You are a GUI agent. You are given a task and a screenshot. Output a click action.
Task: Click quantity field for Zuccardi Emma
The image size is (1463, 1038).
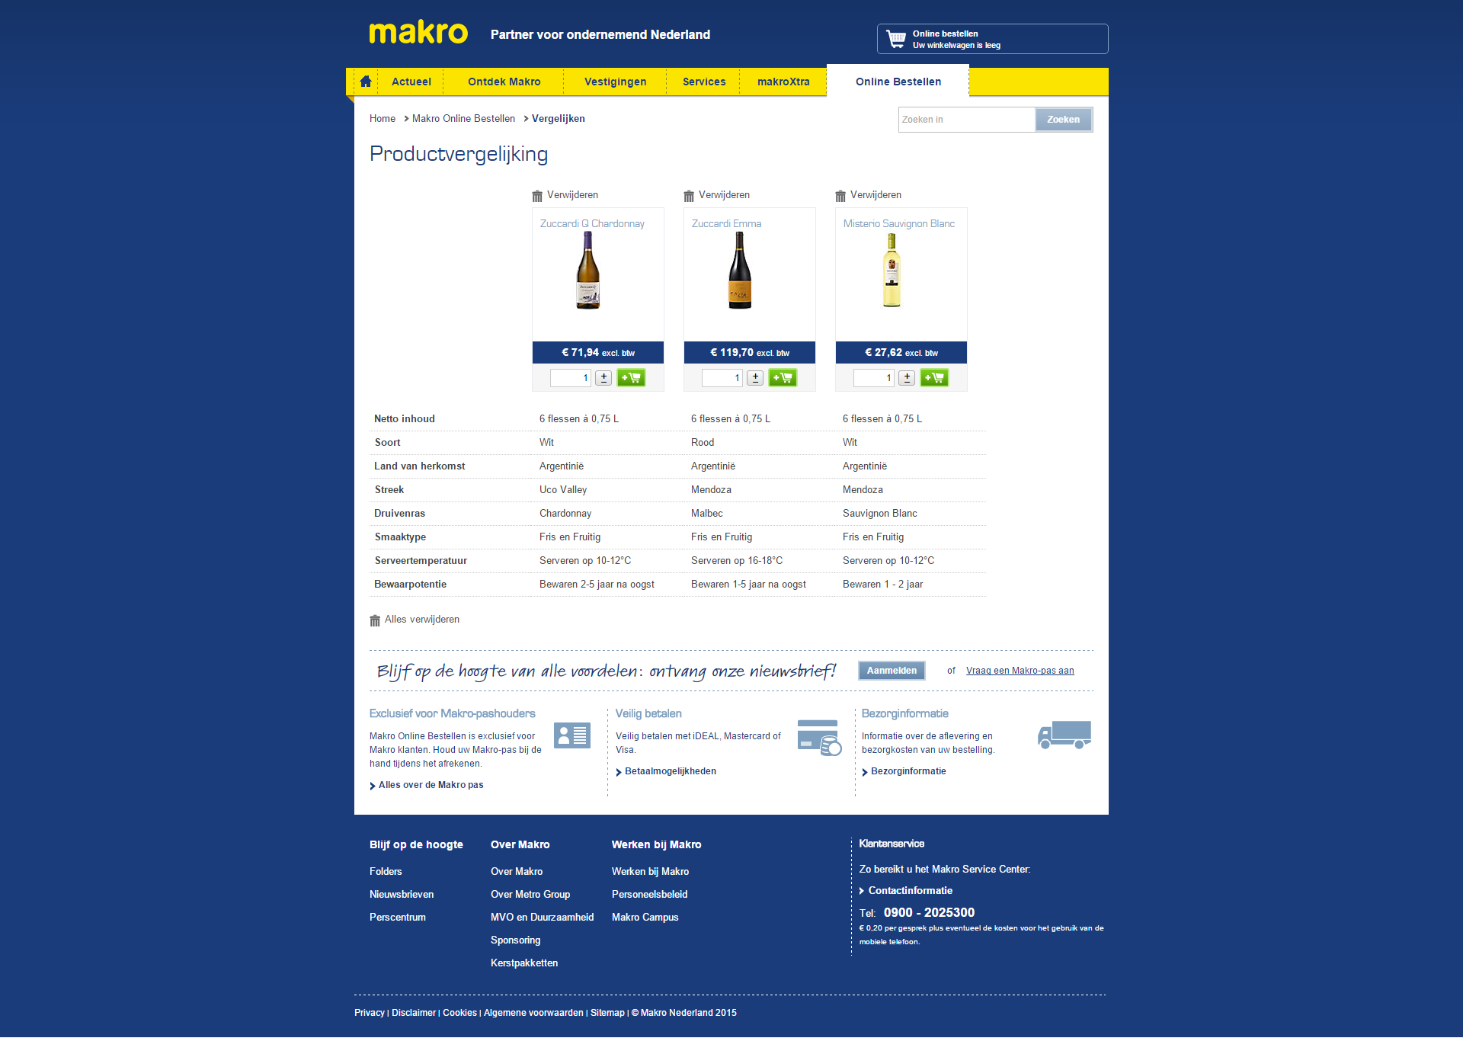(722, 378)
